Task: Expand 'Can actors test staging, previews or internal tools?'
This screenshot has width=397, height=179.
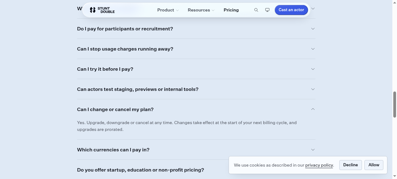Action: 196,89
